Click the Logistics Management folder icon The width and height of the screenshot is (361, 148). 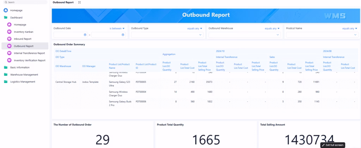(6, 82)
